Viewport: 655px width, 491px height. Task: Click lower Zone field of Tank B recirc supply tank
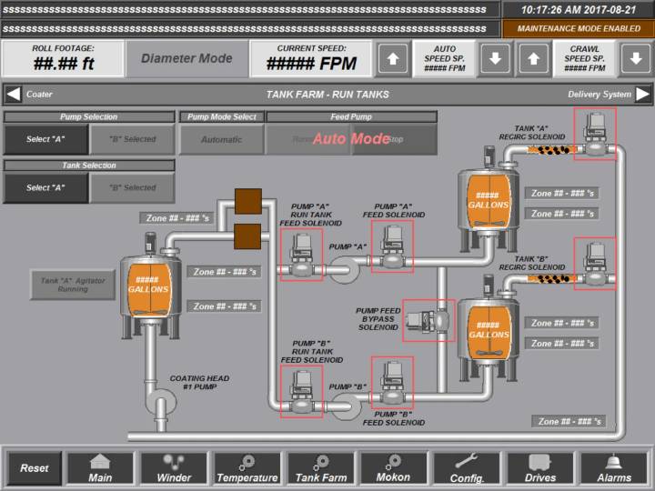562,343
